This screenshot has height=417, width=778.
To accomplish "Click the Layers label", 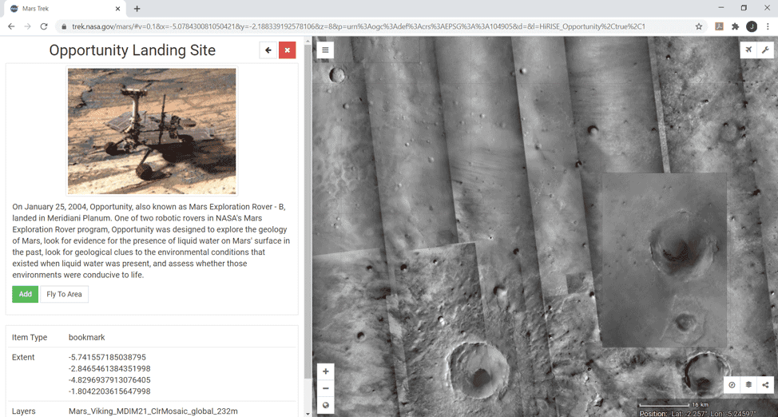I will (x=23, y=411).
